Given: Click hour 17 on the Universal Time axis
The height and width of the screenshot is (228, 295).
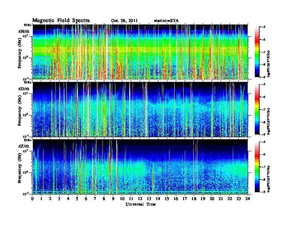Looking at the screenshot, I should coord(185,199).
